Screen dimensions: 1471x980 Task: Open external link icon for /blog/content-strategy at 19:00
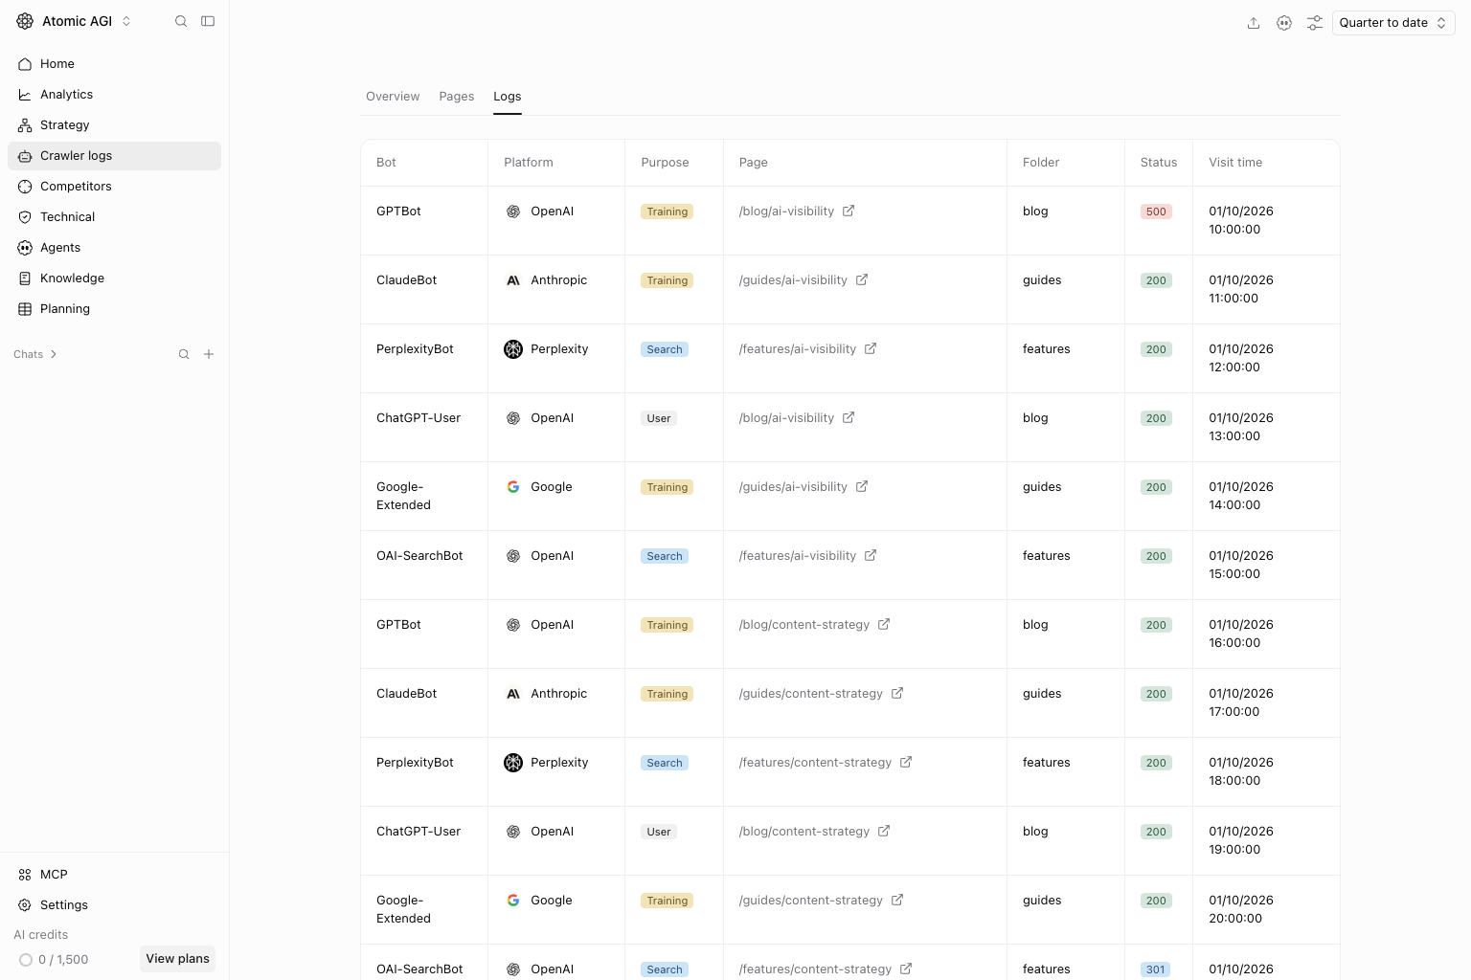pos(884,831)
